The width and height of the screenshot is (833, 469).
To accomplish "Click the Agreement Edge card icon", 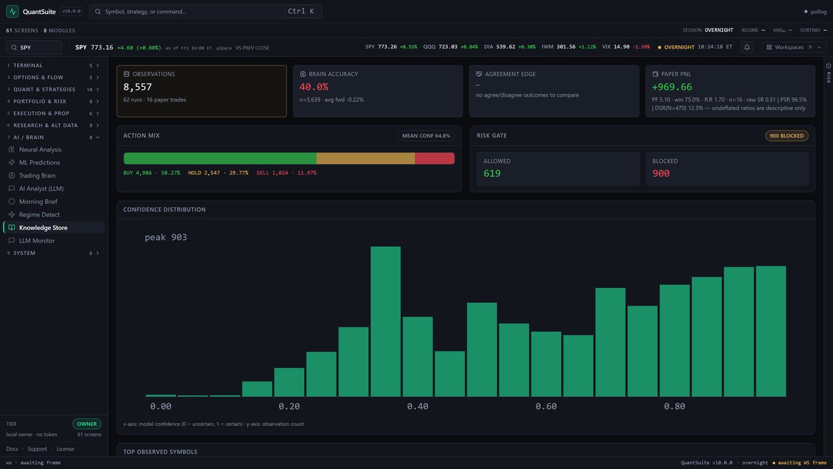I will click(x=479, y=74).
